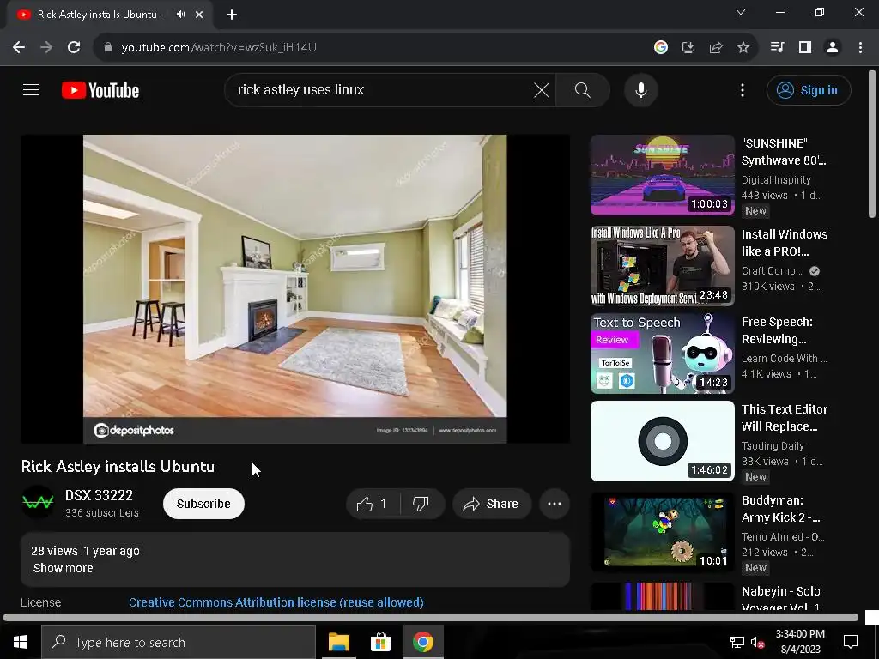Click the magnifier search button
Image resolution: width=879 pixels, height=659 pixels.
point(583,89)
